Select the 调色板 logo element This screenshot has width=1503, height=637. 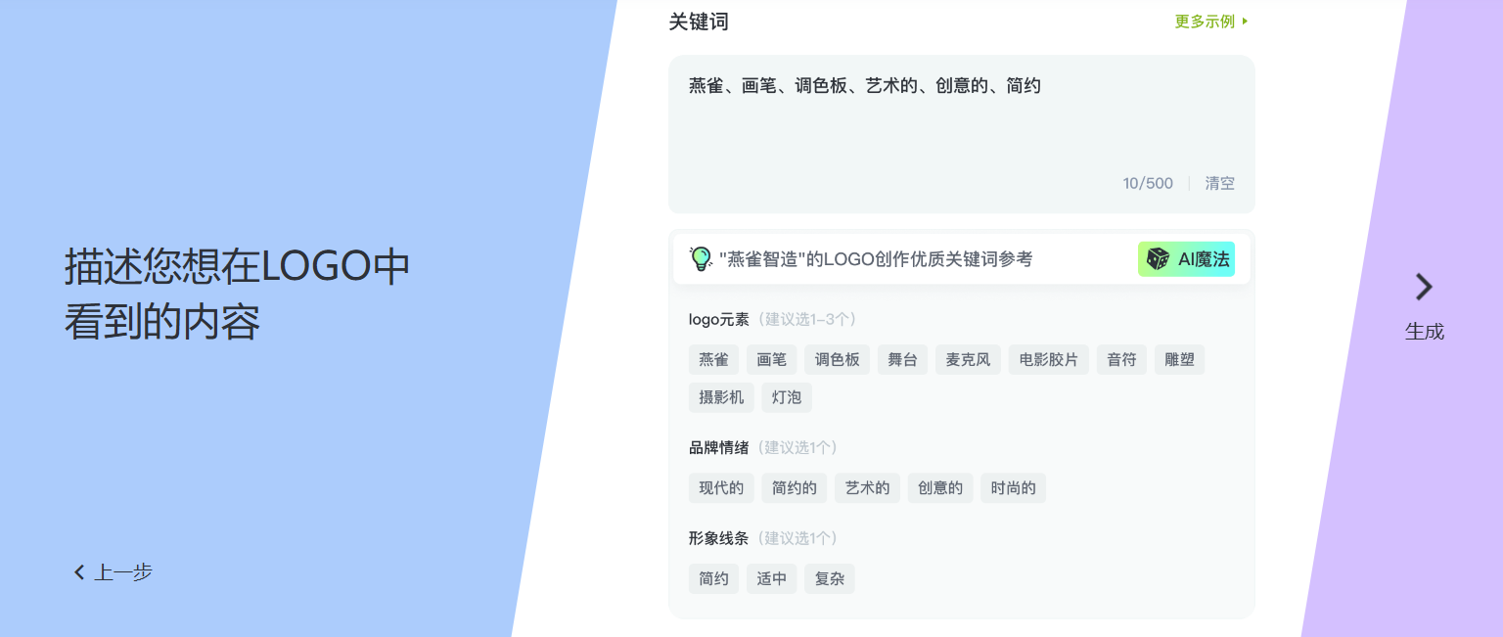click(x=837, y=359)
